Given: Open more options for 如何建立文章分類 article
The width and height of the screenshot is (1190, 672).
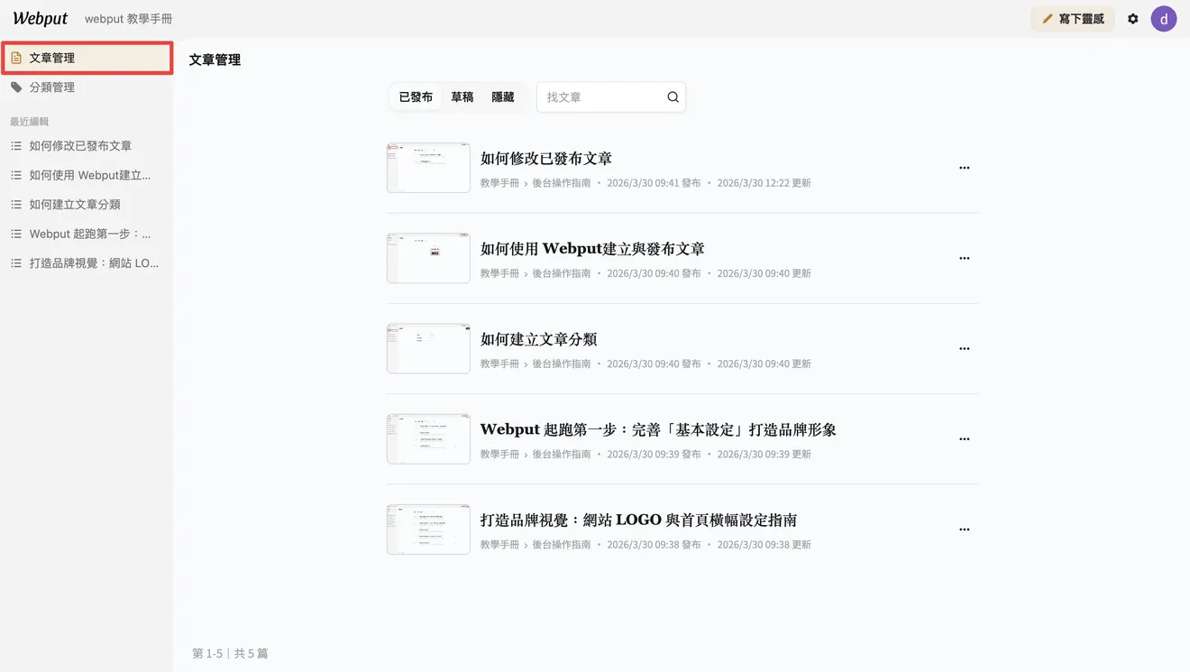Looking at the screenshot, I should click(x=964, y=348).
